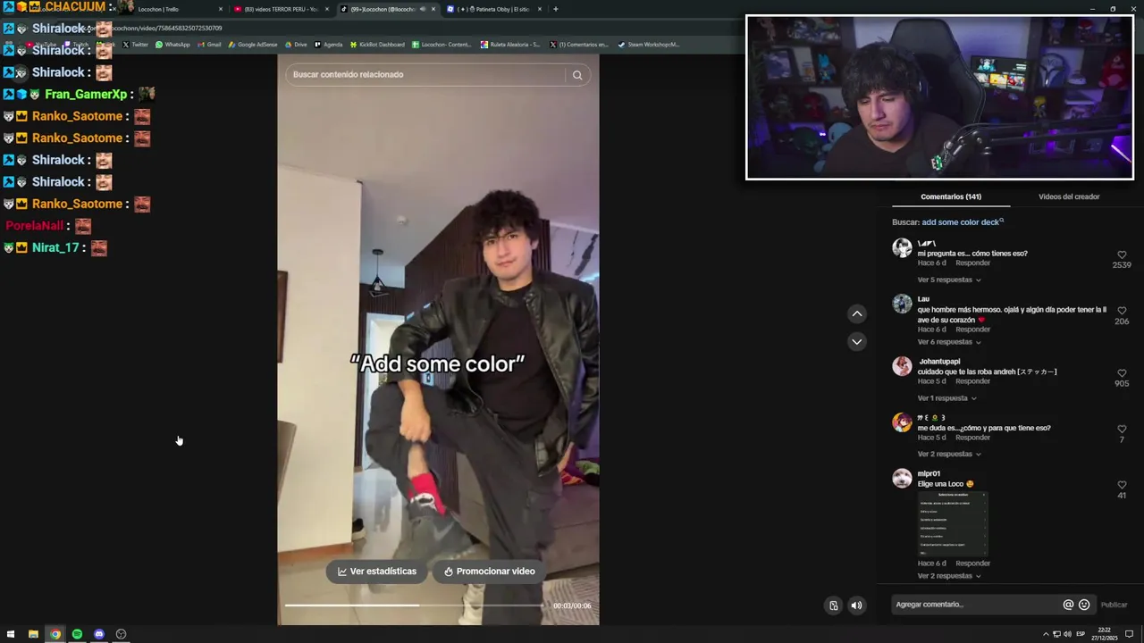Click Responder on the first comment

coord(972,263)
